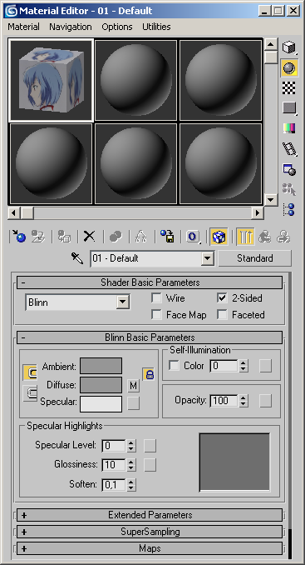Click the Self-Illumination value field
Viewport: 305px width, 565px height.
(x=224, y=366)
